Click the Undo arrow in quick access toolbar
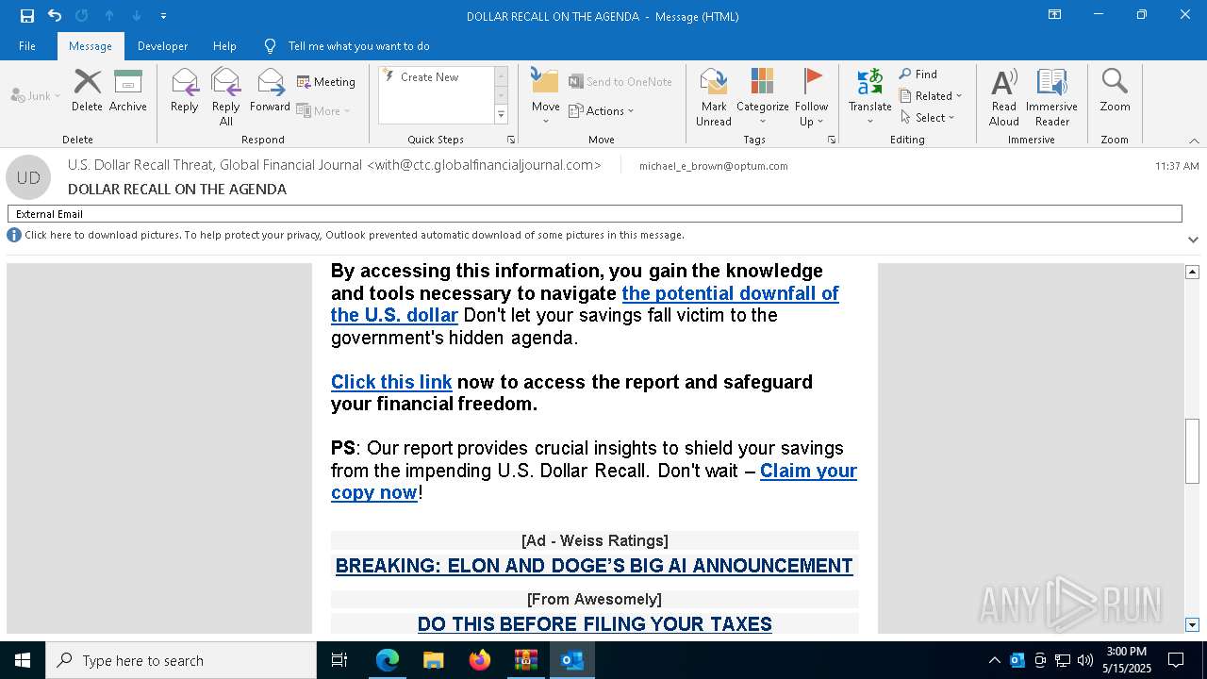1207x679 pixels. click(55, 15)
